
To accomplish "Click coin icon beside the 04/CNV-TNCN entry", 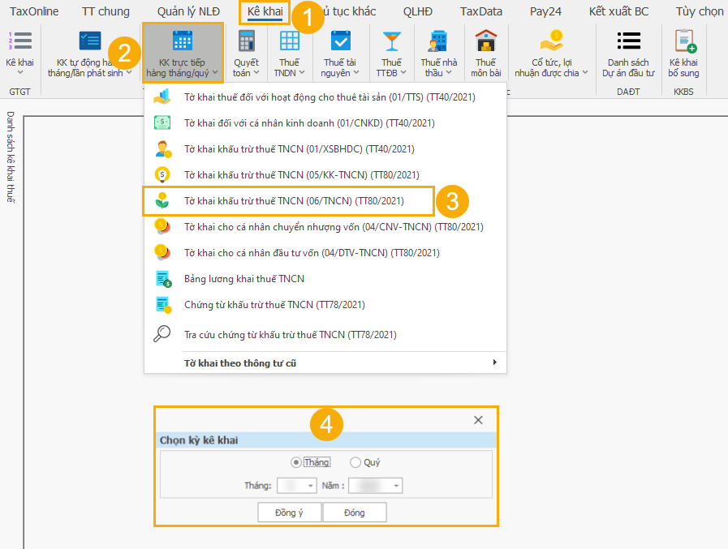I will (x=162, y=227).
